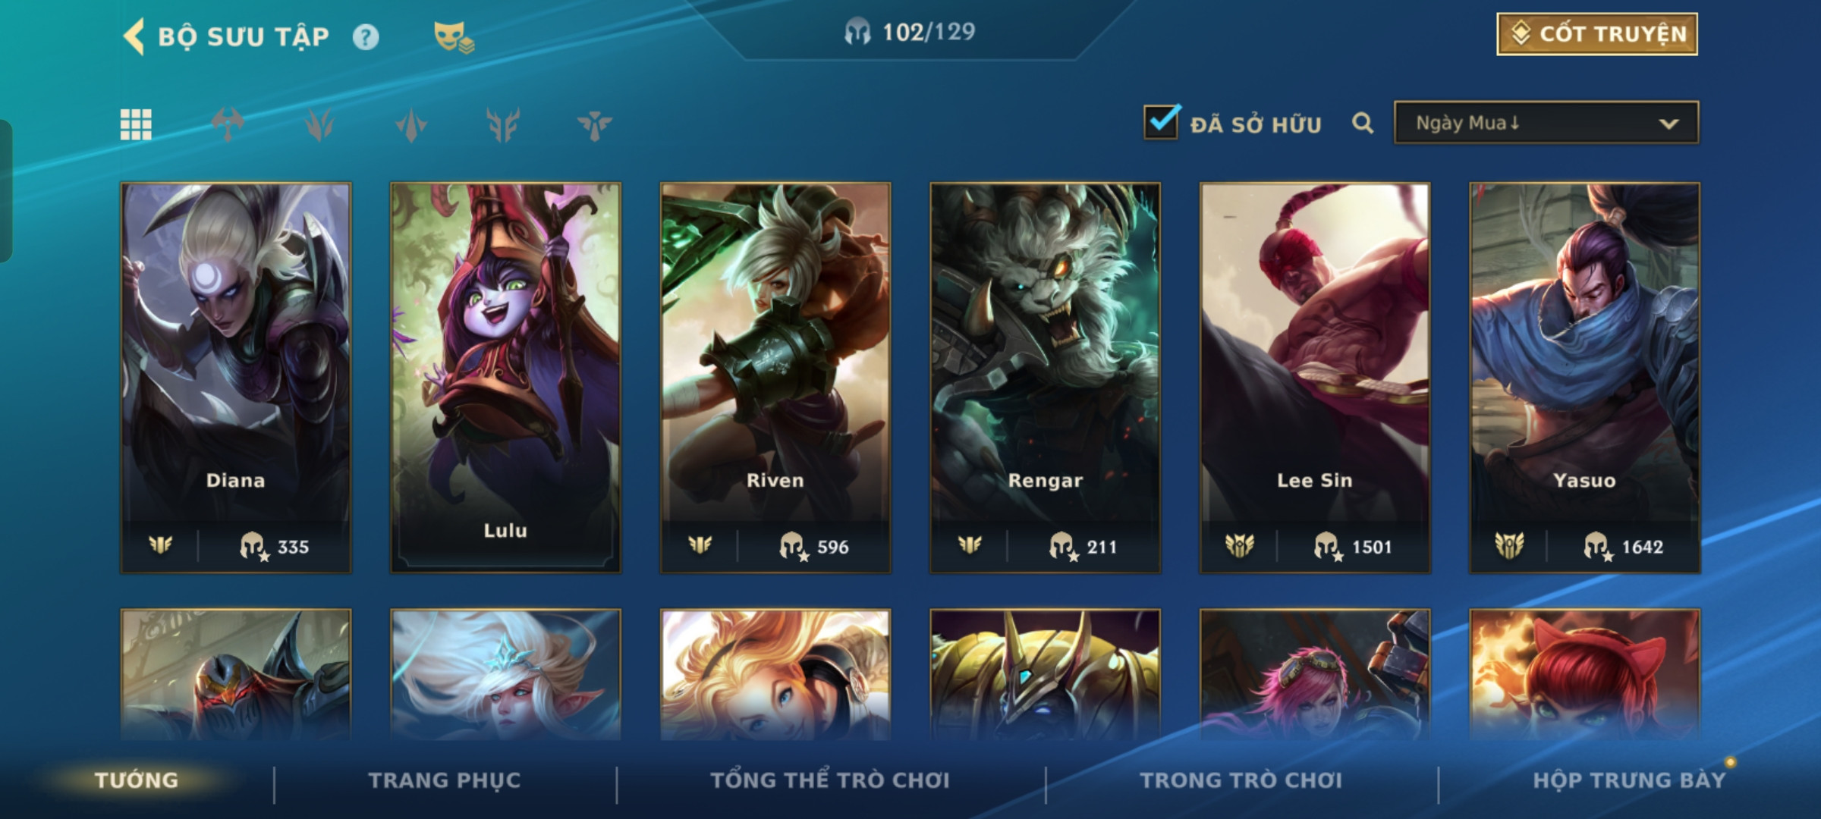This screenshot has width=1821, height=819.
Task: Filter by the fifth winged role icon
Action: click(594, 124)
